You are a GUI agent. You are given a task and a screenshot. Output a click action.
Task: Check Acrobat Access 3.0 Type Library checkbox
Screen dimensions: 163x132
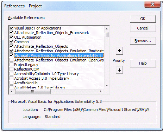[11, 78]
